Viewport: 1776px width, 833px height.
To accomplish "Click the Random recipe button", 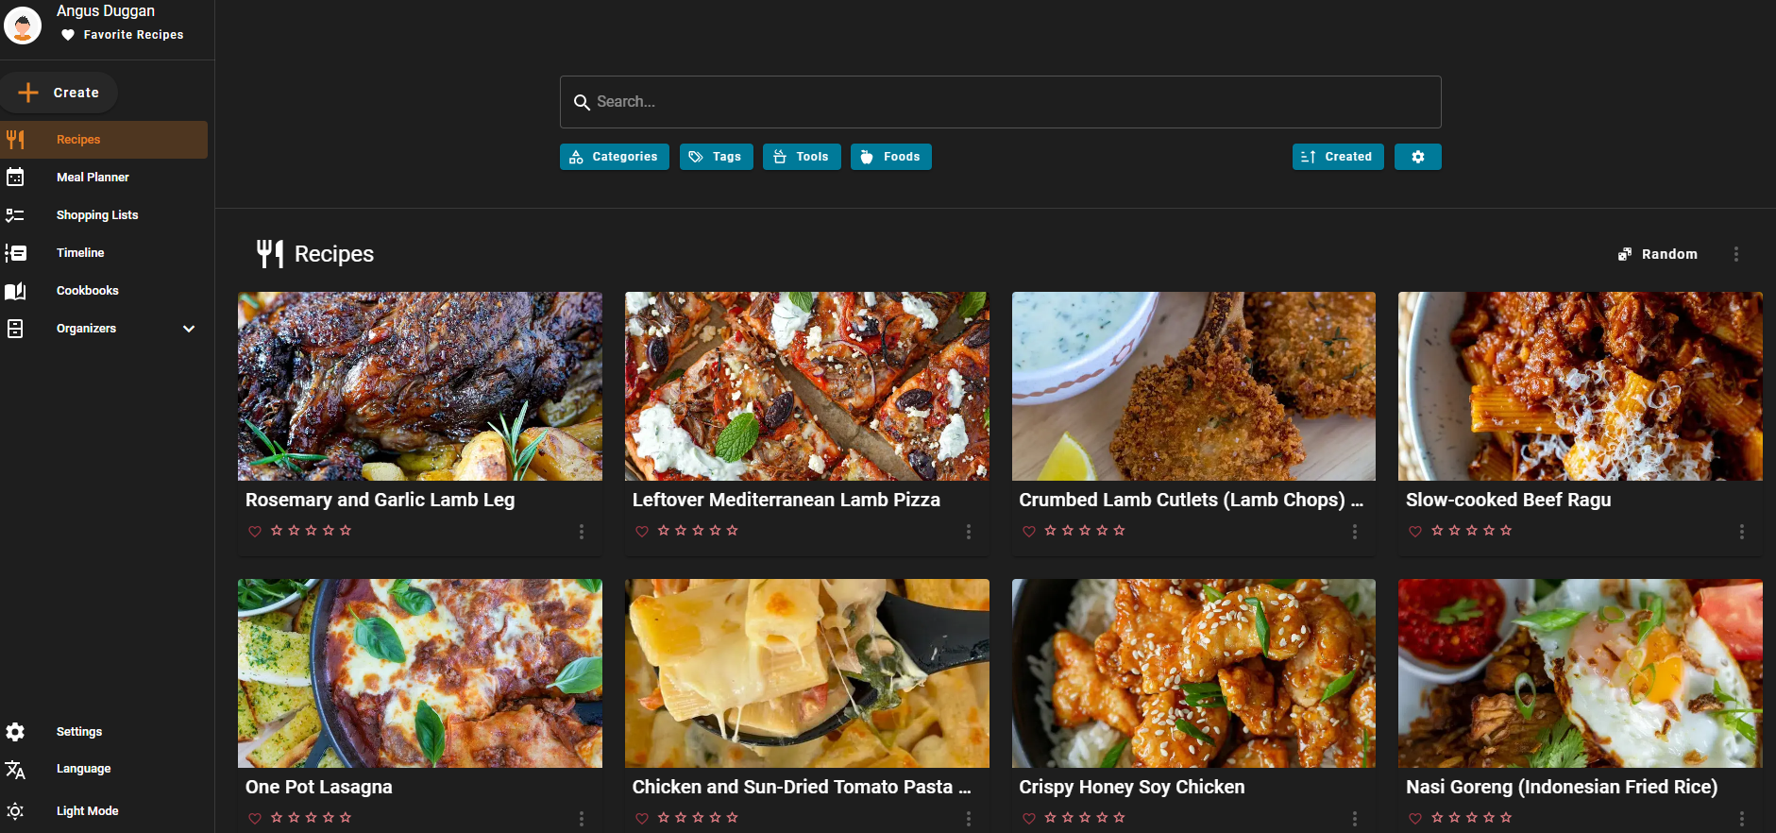I will pos(1658,254).
